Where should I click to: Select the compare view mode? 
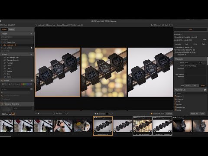13,114
